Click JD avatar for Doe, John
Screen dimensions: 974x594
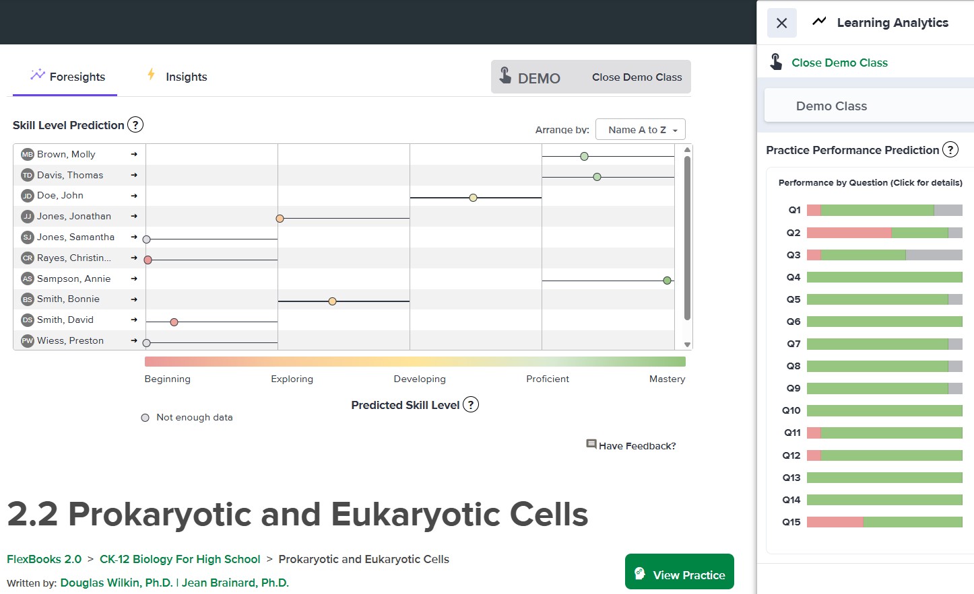click(x=27, y=196)
